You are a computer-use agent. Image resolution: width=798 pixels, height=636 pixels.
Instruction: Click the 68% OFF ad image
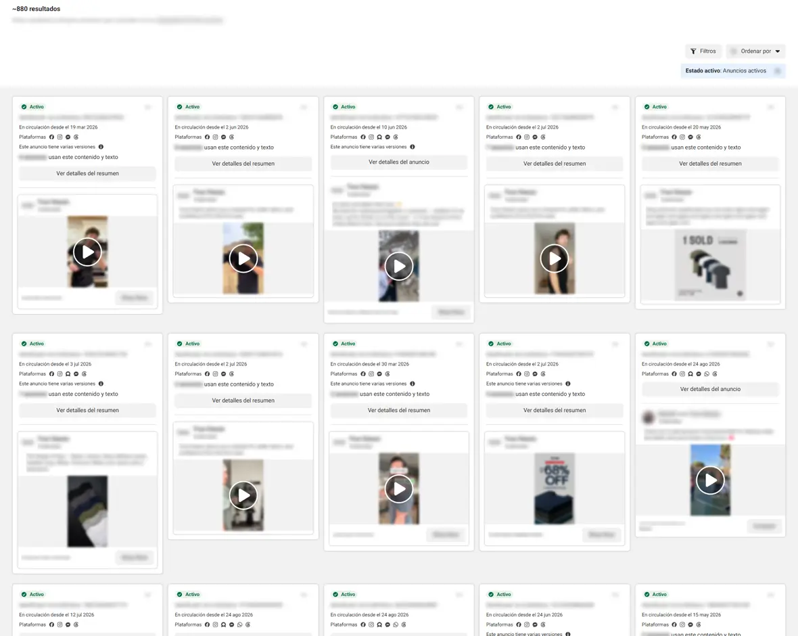point(555,489)
